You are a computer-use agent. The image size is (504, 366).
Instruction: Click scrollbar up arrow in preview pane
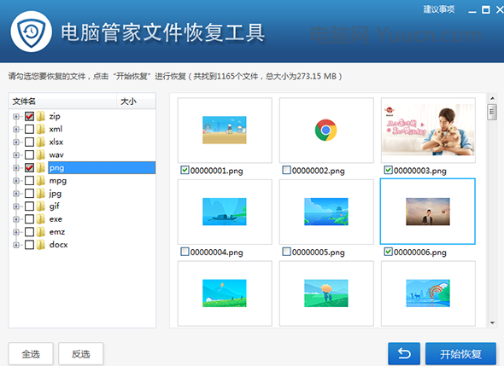492,98
